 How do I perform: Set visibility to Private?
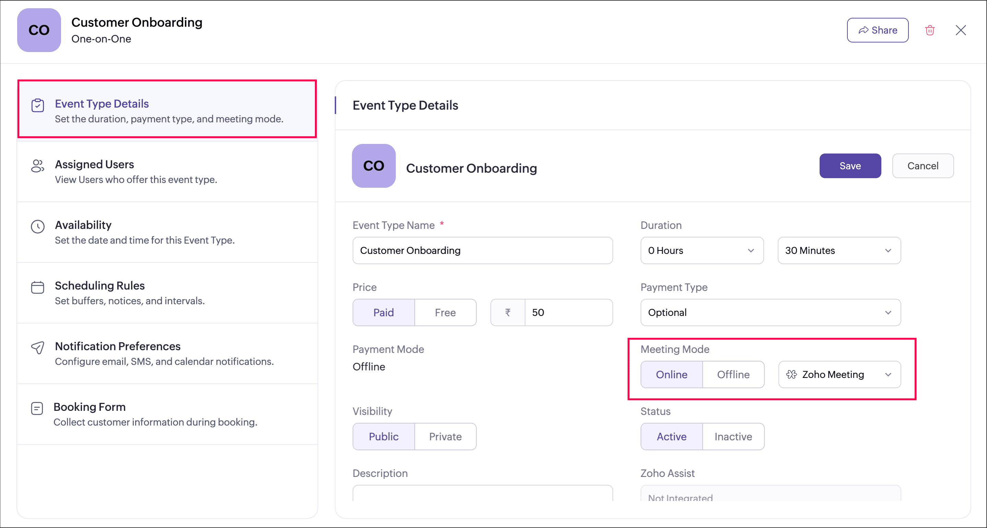coord(445,436)
